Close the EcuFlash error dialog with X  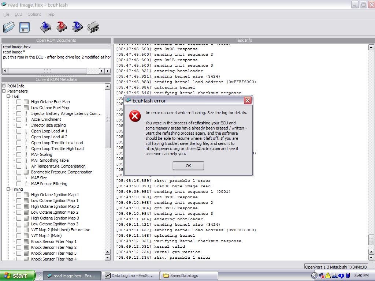point(248,101)
